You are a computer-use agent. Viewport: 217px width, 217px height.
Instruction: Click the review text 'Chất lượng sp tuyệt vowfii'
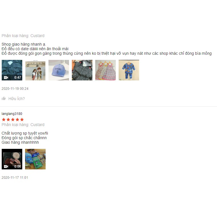click(25, 133)
